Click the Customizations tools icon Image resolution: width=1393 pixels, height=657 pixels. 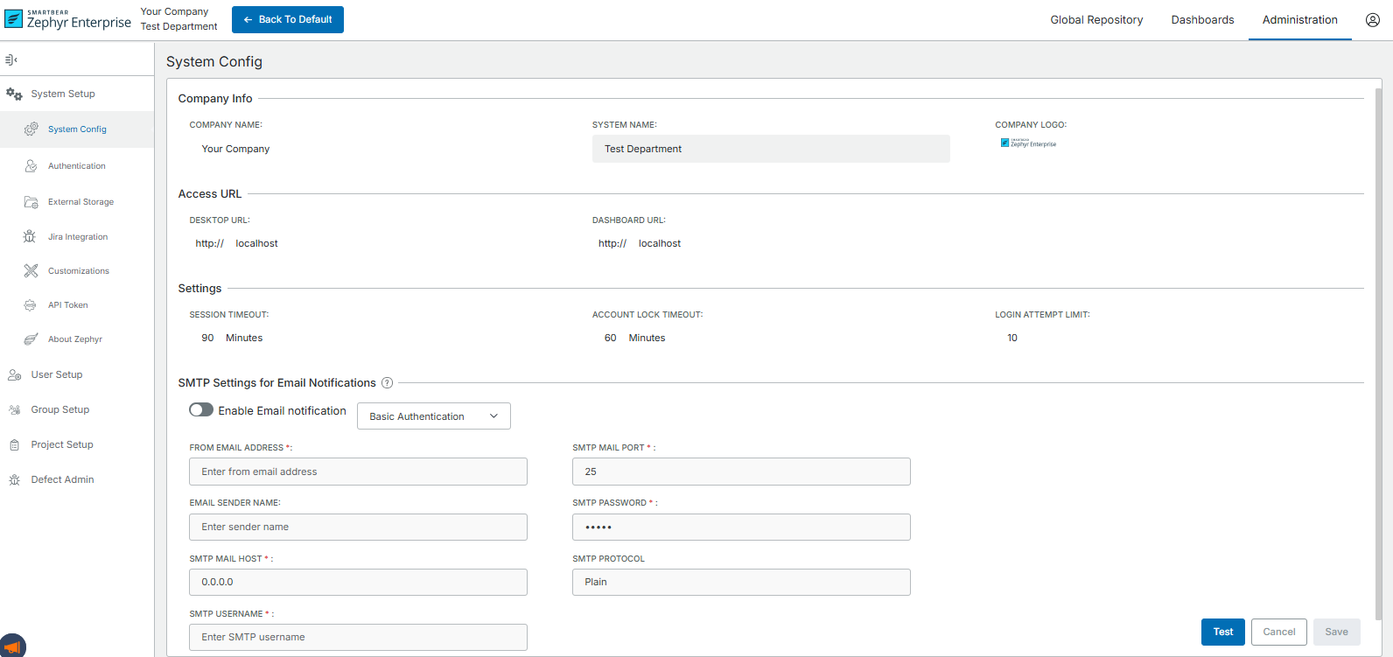[x=31, y=271]
